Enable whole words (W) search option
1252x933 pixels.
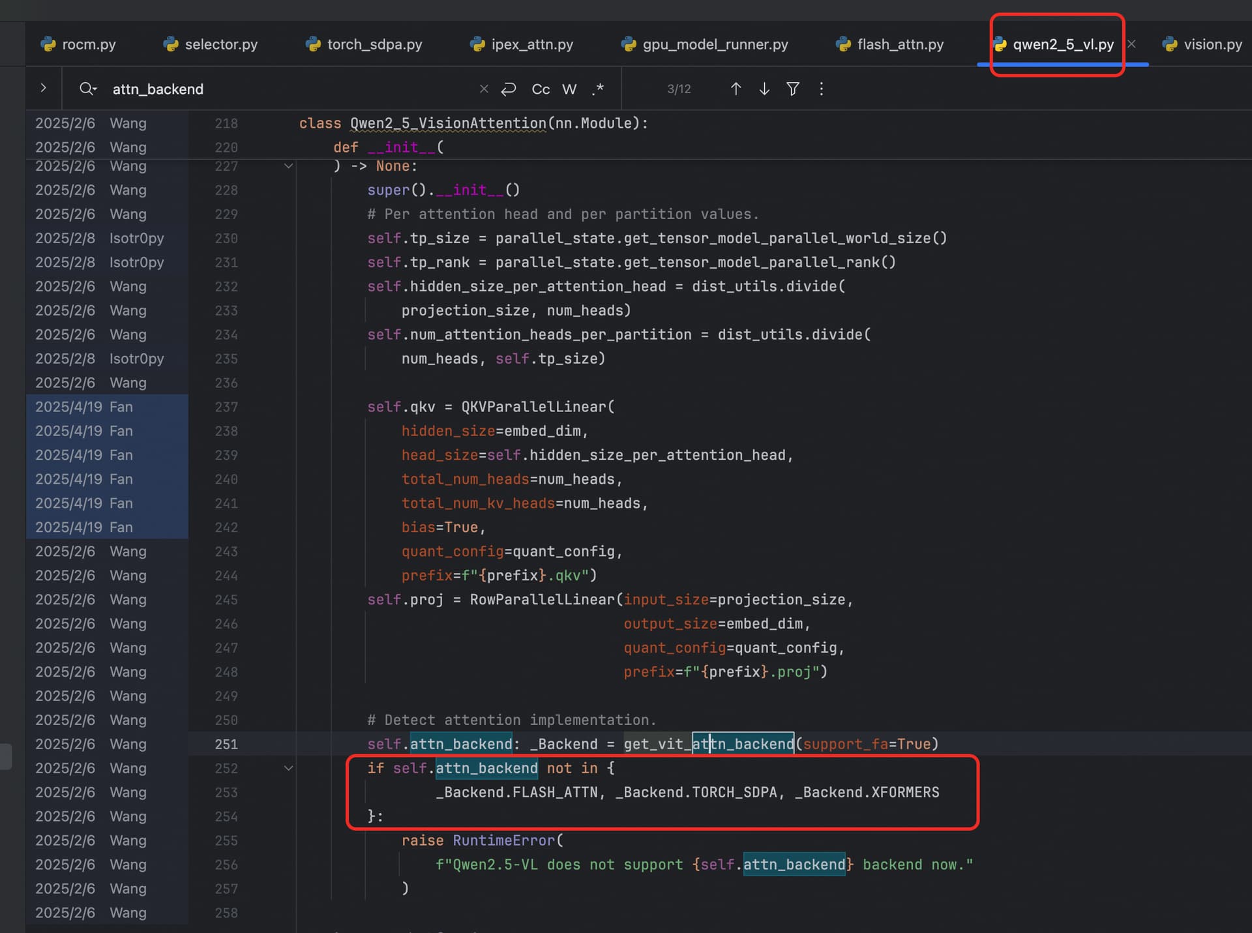coord(569,89)
